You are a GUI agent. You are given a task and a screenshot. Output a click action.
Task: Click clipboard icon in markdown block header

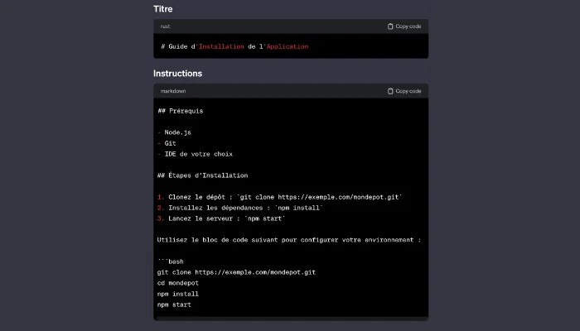point(390,91)
